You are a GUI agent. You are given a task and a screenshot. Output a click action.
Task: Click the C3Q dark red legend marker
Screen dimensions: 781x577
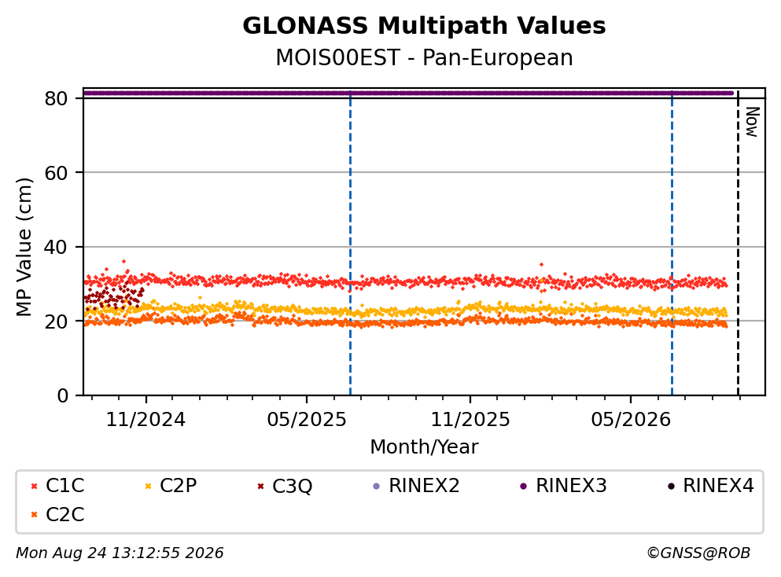260,486
